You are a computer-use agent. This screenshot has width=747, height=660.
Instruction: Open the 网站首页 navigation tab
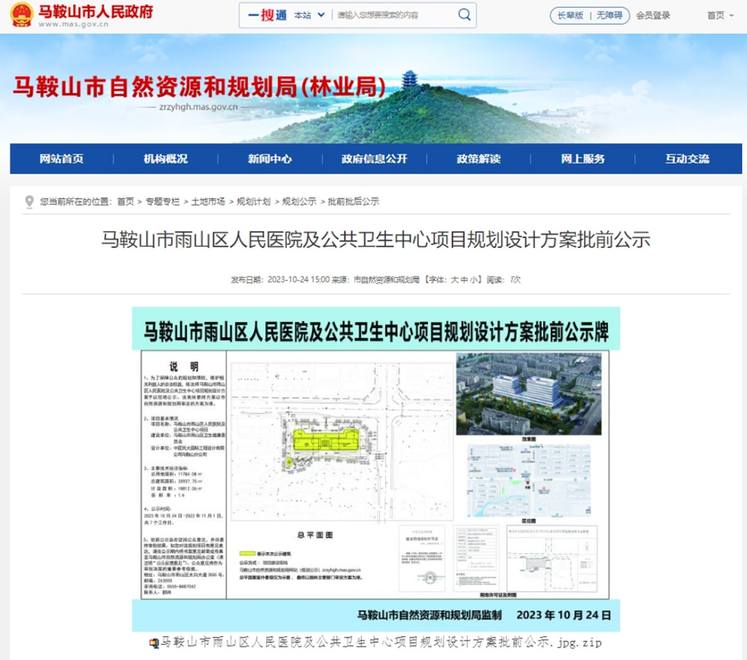point(61,159)
